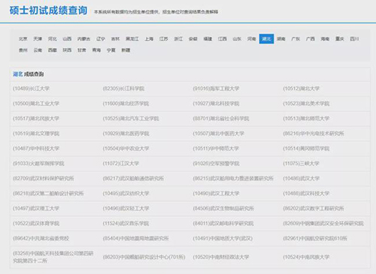Open (10495)武汉纺织大学 link
This screenshot has height=274, width=376.
(x=126, y=194)
